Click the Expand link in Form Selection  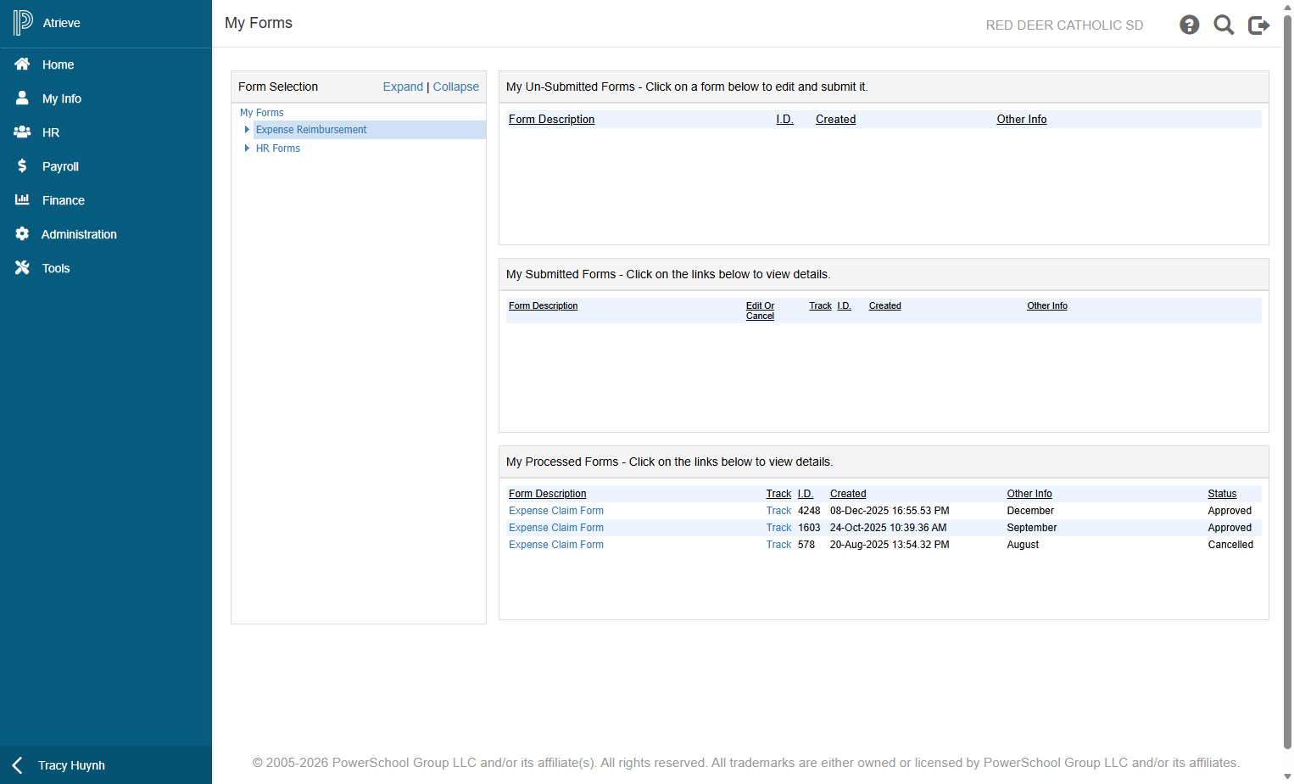403,87
